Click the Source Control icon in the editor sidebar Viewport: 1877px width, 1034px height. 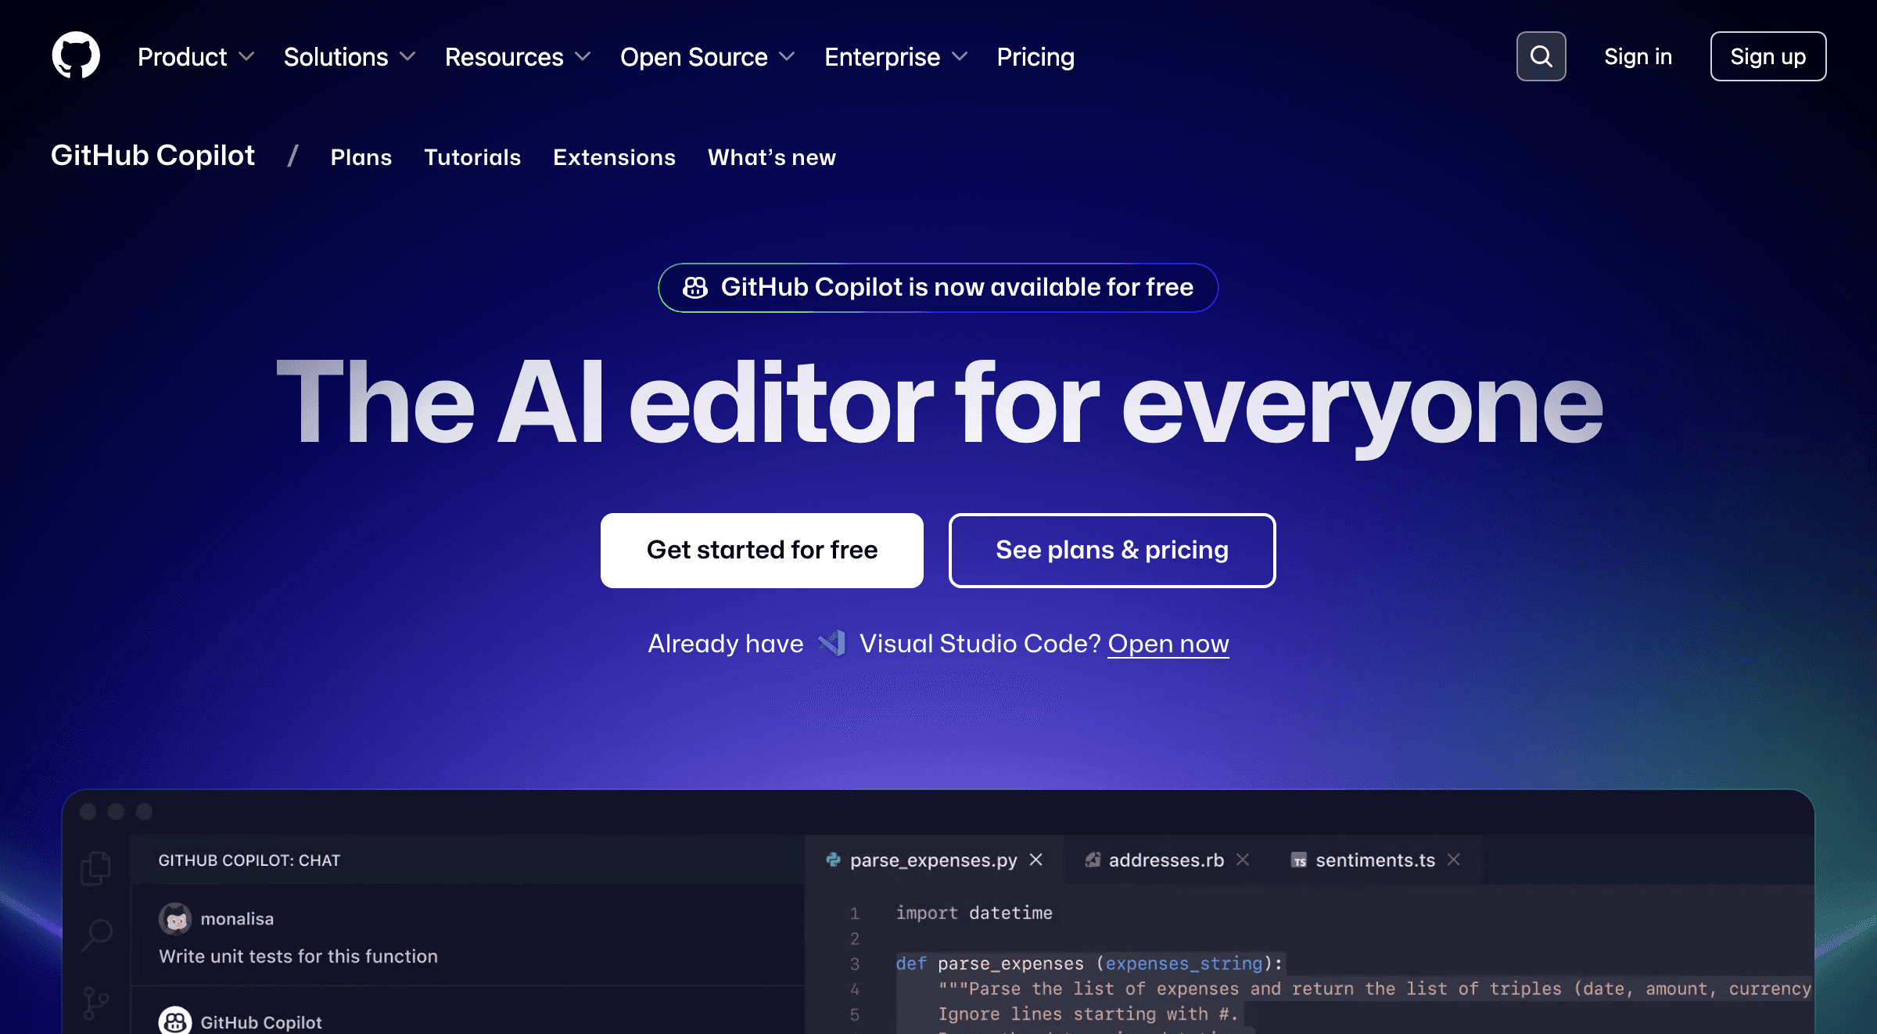pyautogui.click(x=97, y=999)
